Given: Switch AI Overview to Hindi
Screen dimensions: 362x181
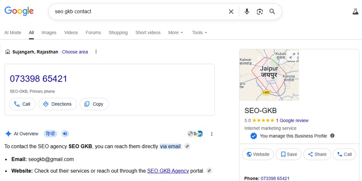Looking at the screenshot, I should pos(50,134).
